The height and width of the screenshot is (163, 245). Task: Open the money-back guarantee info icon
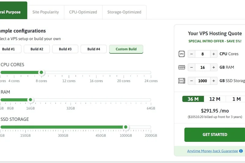point(241,151)
